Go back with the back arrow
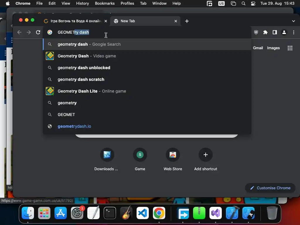This screenshot has width=300, height=225. click(x=19, y=32)
